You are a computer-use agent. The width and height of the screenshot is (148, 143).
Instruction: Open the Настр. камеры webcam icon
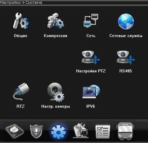coord(56,92)
